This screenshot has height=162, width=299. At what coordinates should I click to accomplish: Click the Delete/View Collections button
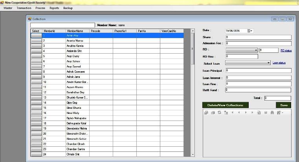[225, 105]
